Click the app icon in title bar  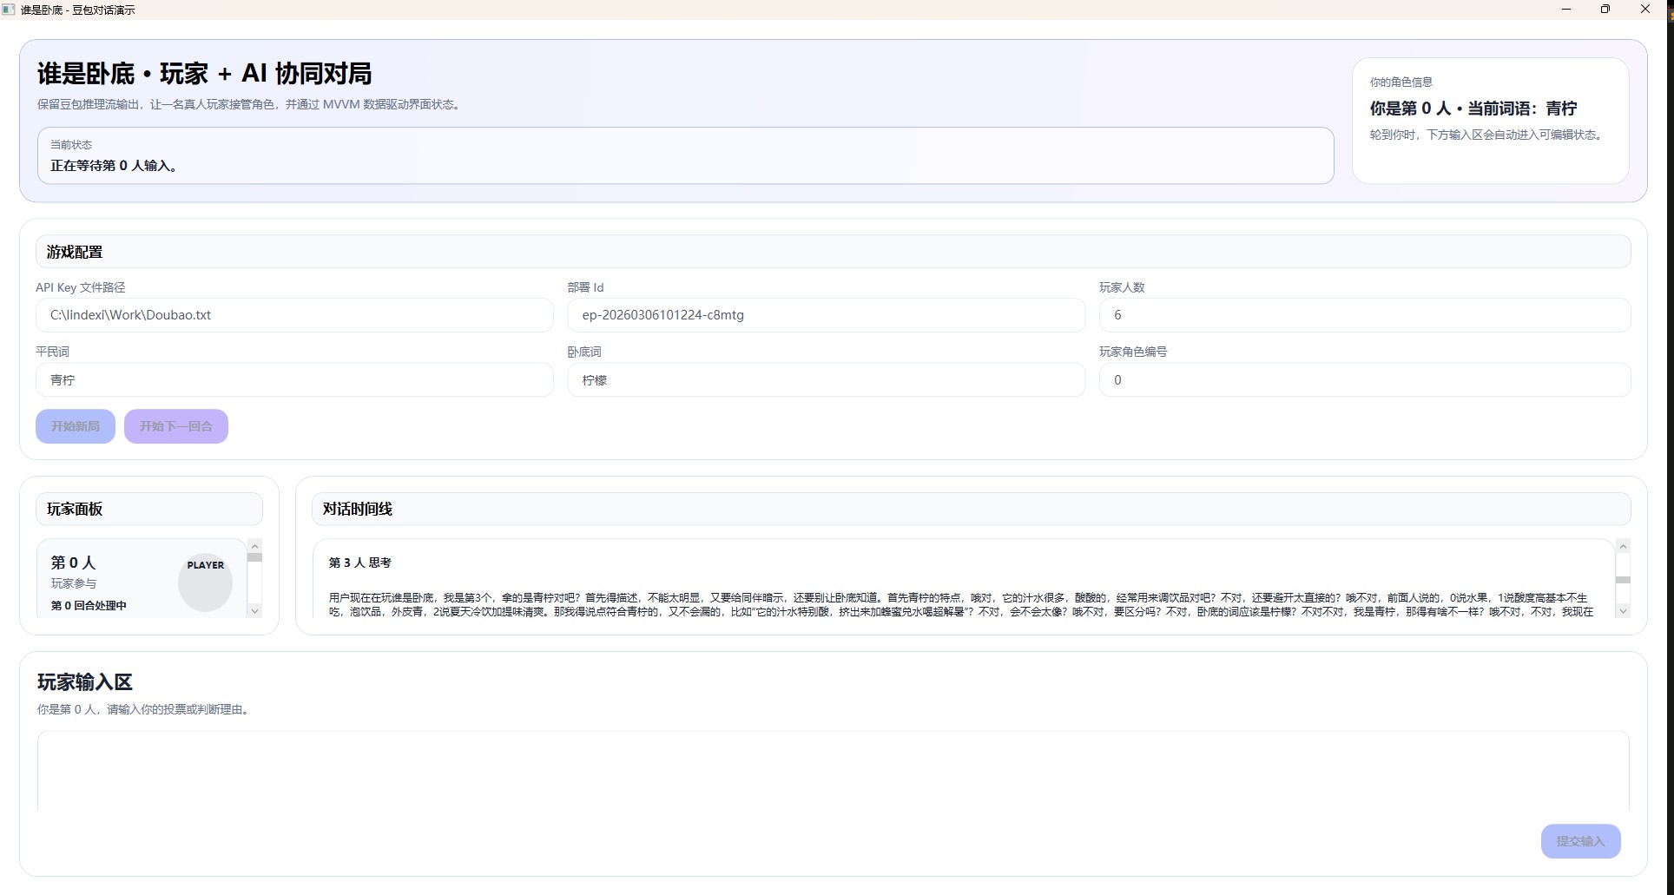pyautogui.click(x=10, y=10)
